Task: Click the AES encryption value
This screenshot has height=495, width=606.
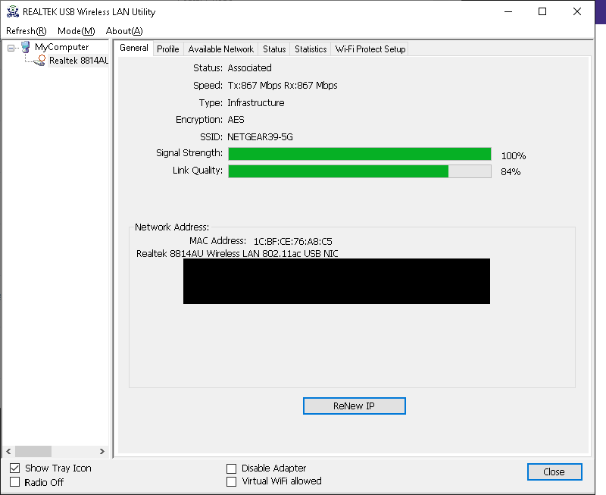Action: [x=236, y=120]
